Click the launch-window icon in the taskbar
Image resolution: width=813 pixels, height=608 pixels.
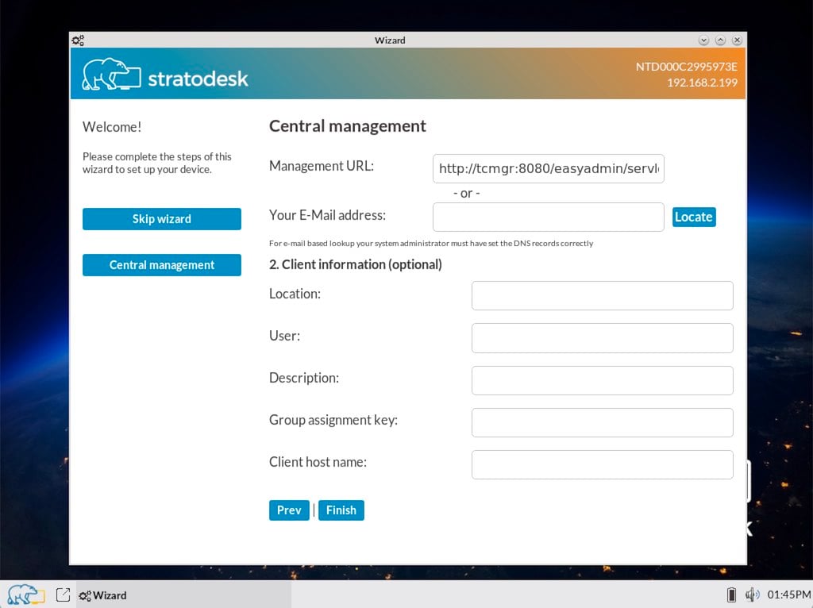62,594
